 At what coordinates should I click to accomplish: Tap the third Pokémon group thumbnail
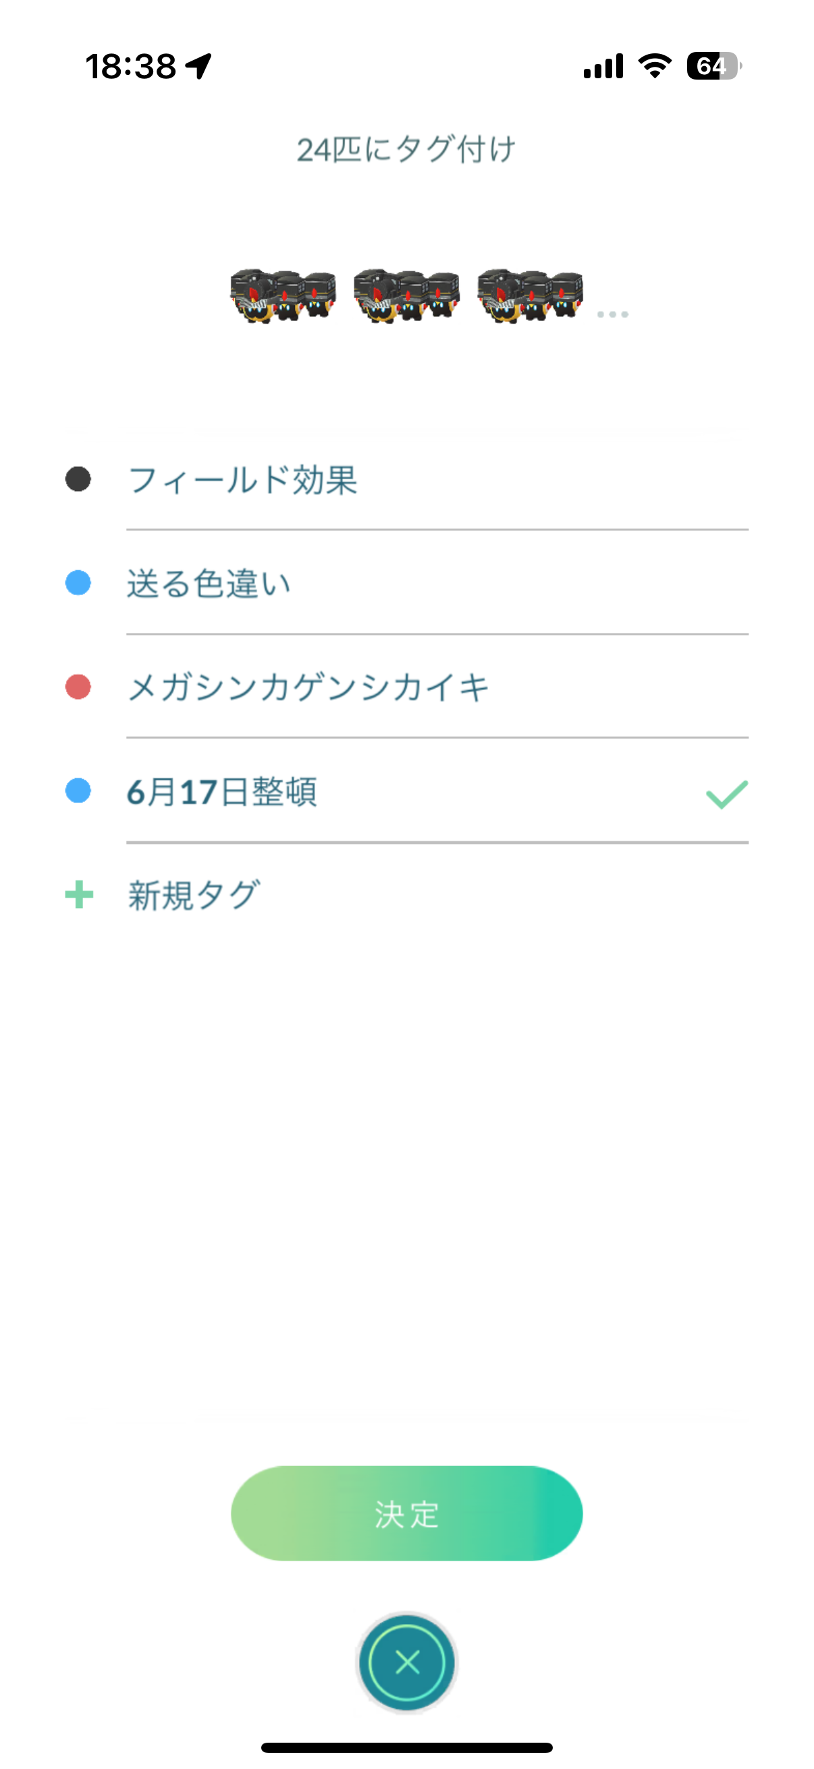531,296
